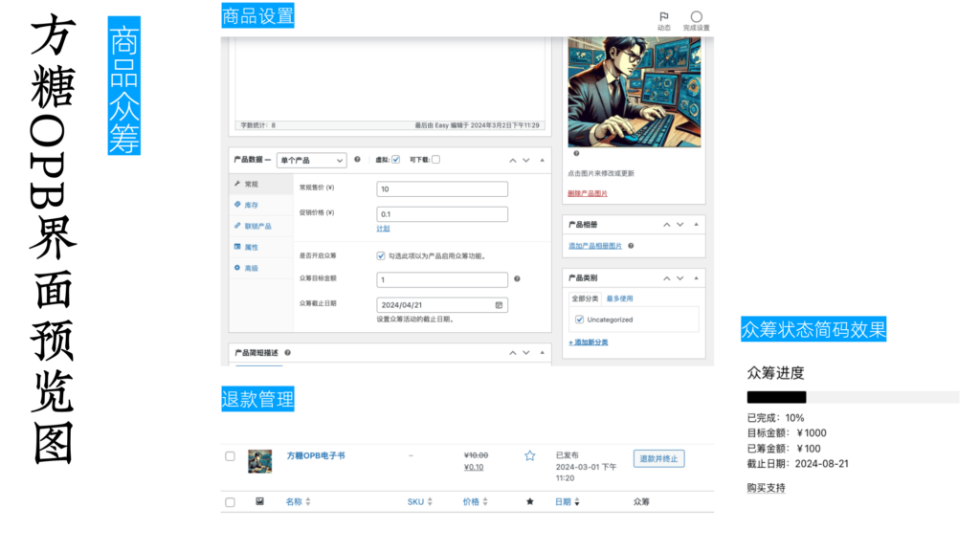This screenshot has width=980, height=552.
Task: Open the 动态 activity flag icon
Action: pyautogui.click(x=663, y=18)
